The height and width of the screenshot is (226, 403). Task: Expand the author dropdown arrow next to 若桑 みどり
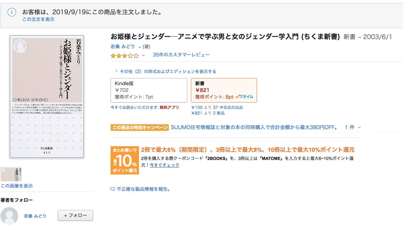tap(140, 47)
